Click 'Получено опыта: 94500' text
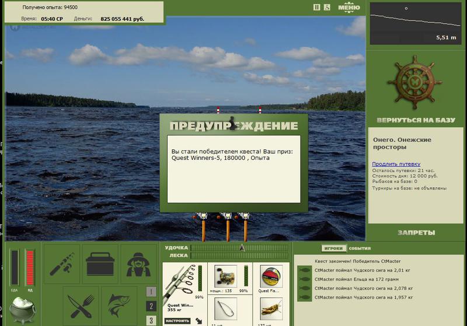This screenshot has height=326, width=467. coord(50,7)
